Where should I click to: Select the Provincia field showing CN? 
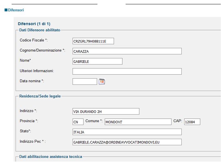pyautogui.click(x=78, y=122)
